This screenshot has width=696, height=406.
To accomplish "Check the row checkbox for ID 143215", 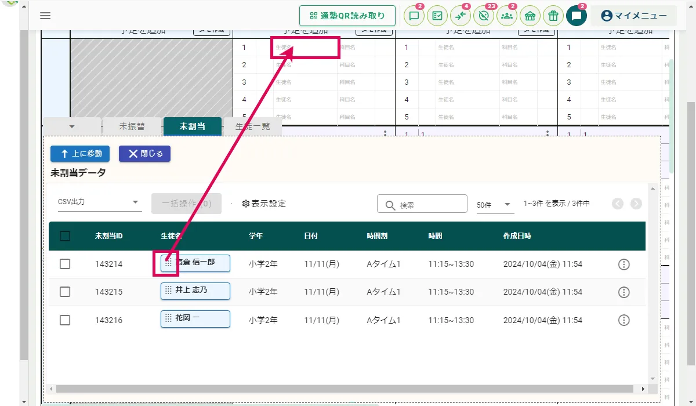I will [65, 292].
